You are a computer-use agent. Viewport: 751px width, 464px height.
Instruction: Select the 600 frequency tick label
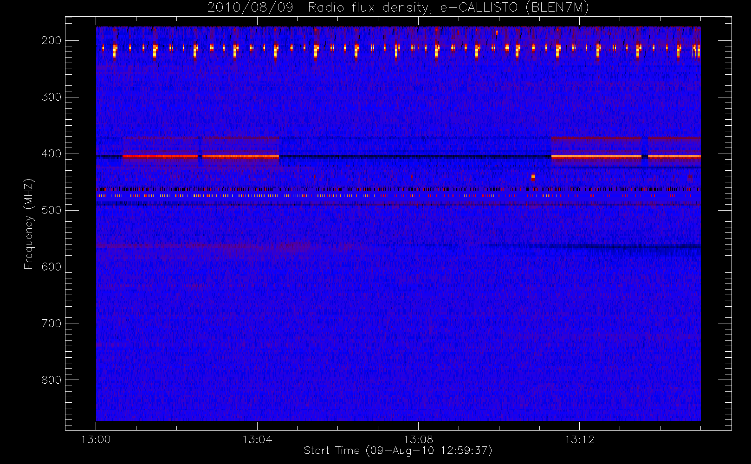52,267
